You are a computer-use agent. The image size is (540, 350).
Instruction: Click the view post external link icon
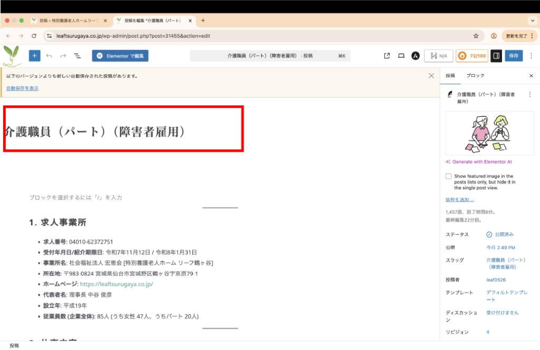tap(387, 56)
